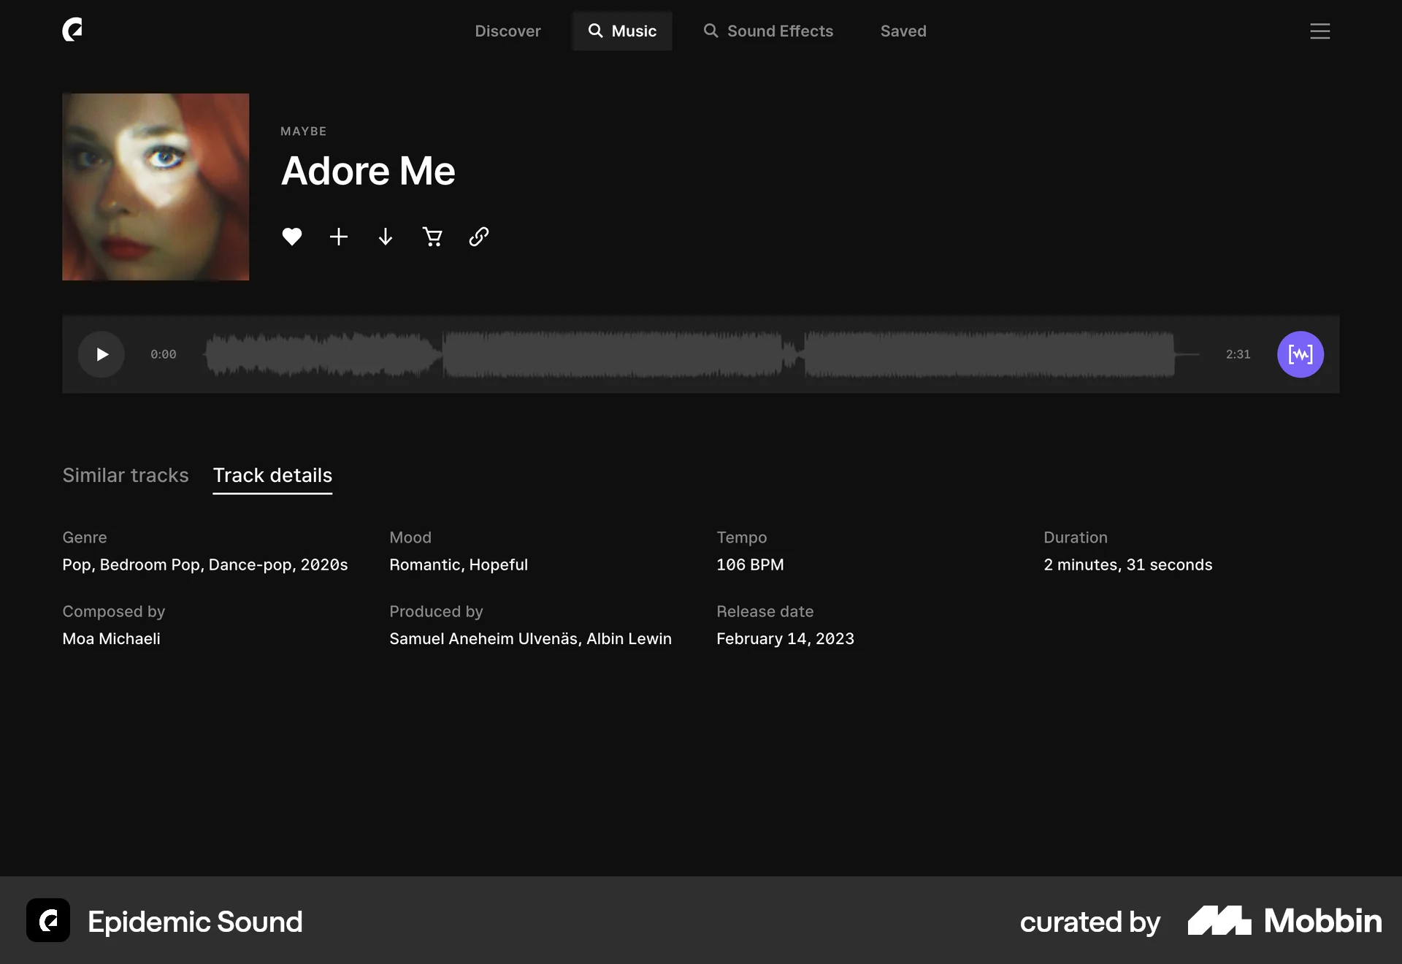Switch to the Similar tracks tab
This screenshot has height=964, width=1402.
[x=125, y=475]
